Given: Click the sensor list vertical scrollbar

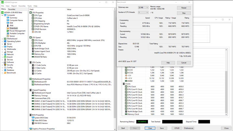Looking at the screenshot, I should coord(226,82).
